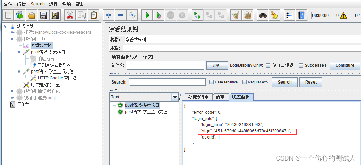Collapse post请求-登录接口 tree node handle
361x165 pixels.
pos(19,52)
